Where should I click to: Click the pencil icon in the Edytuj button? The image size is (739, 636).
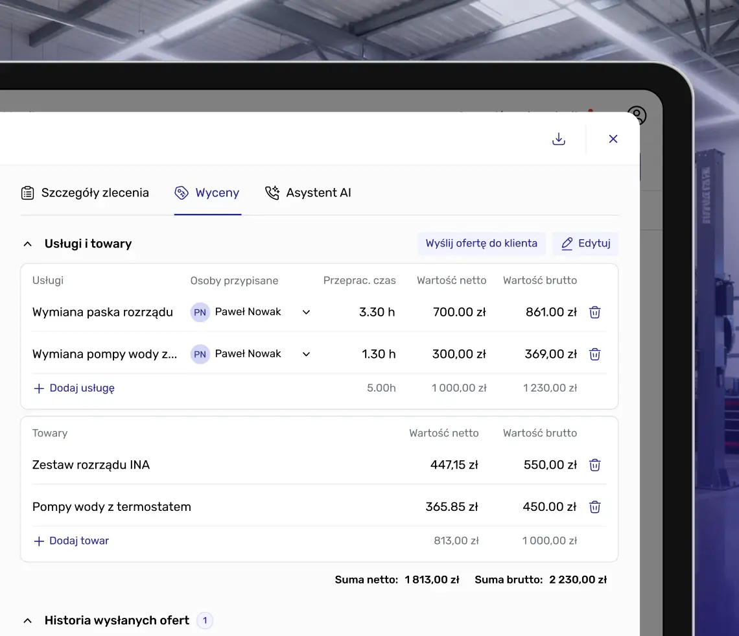coord(567,243)
